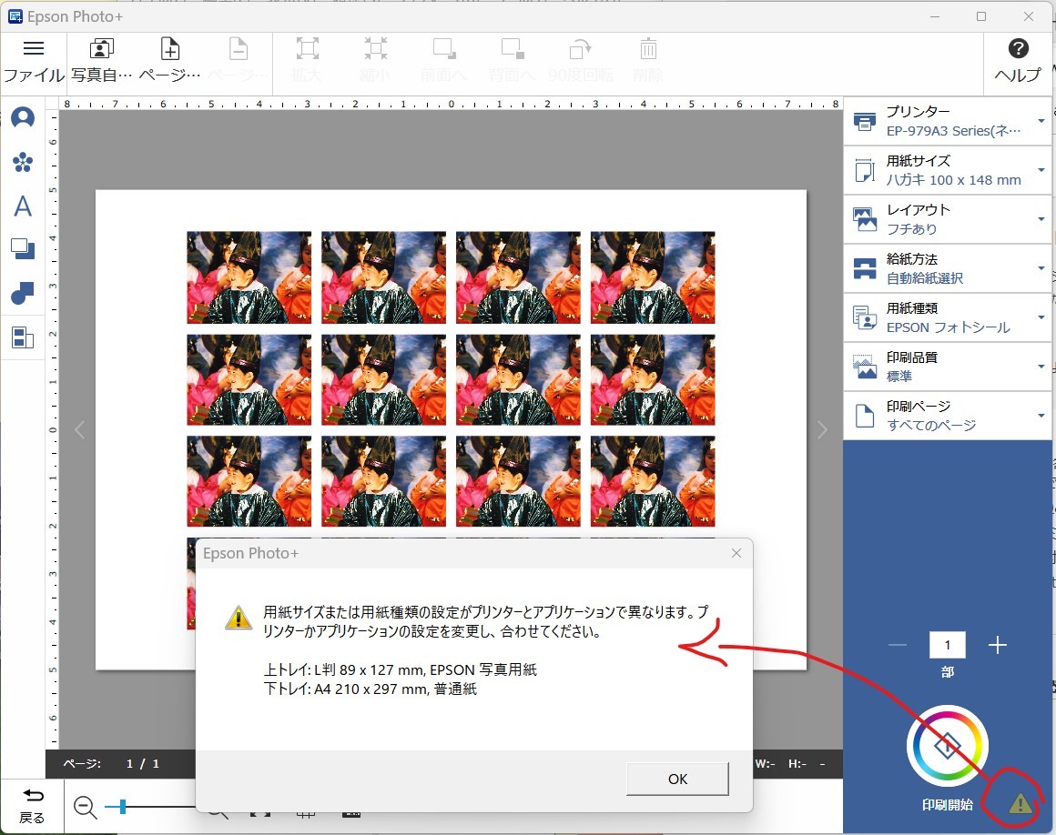Click the 部 copies label
This screenshot has height=835, width=1056.
pos(948,671)
